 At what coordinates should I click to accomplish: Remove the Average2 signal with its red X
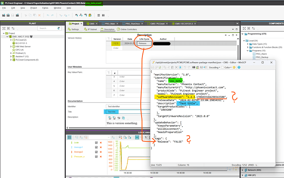point(100,152)
